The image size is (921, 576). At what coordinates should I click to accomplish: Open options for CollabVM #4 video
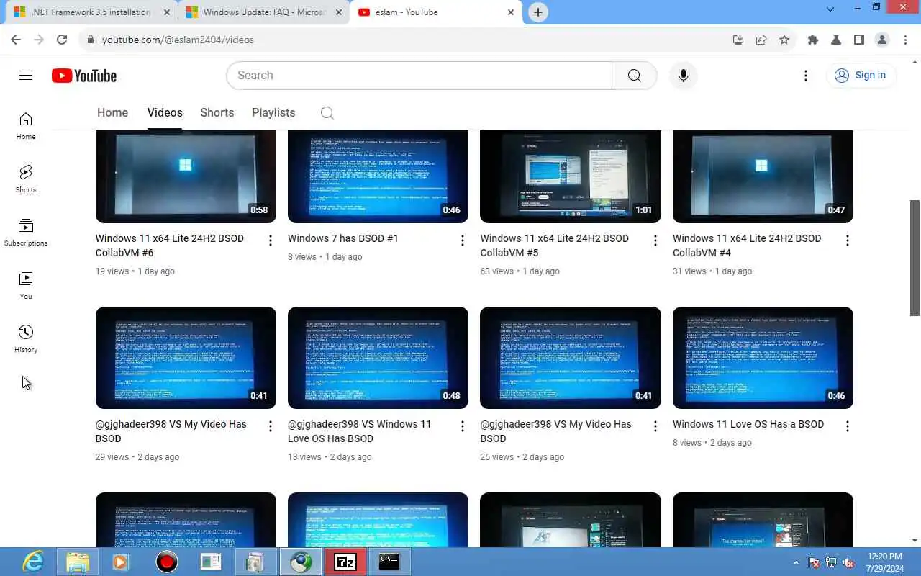click(x=847, y=240)
